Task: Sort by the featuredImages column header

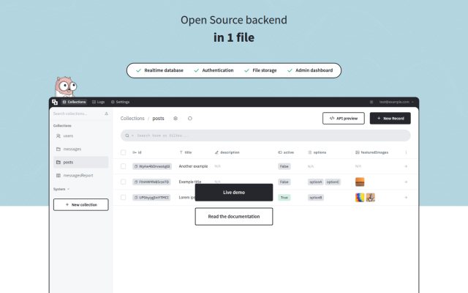Action: pos(372,152)
